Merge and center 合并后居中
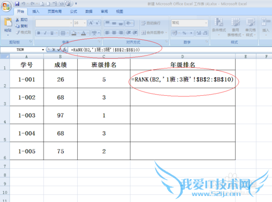The height and width of the screenshot is (202, 272). pos(154,33)
